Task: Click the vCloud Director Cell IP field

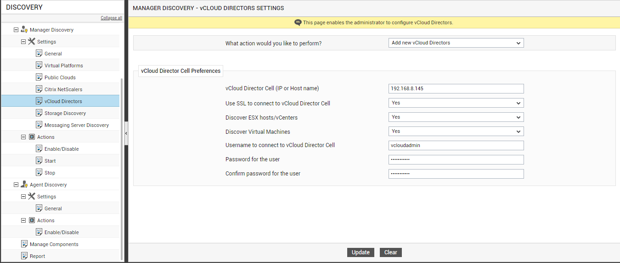Action: [456, 89]
